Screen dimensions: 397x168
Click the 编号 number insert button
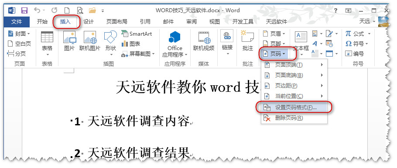click(355, 54)
